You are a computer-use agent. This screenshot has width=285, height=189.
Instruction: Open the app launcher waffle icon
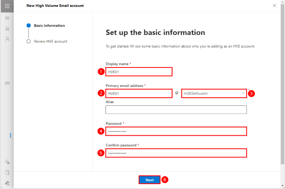[7, 6]
